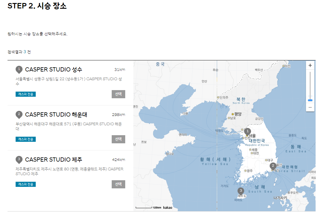Click the numbered pin 2 beside CASPER STUDIO 해운대
The height and width of the screenshot is (219, 324).
click(19, 114)
